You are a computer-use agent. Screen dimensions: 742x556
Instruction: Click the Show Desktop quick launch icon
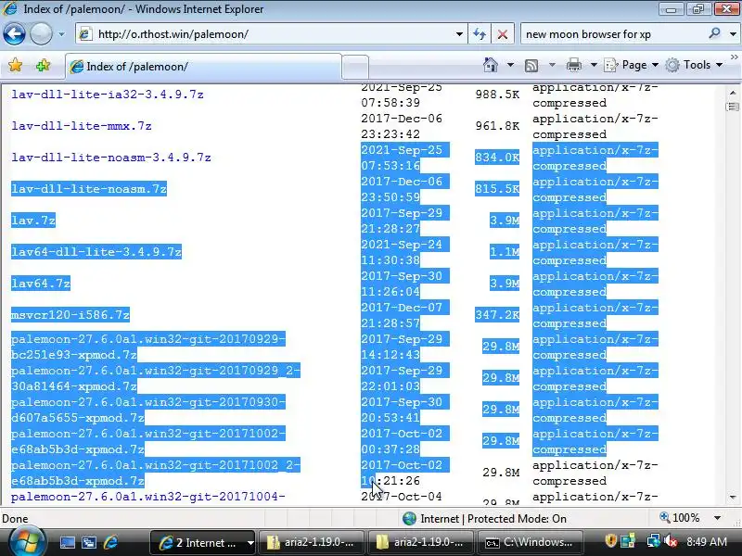[67, 542]
